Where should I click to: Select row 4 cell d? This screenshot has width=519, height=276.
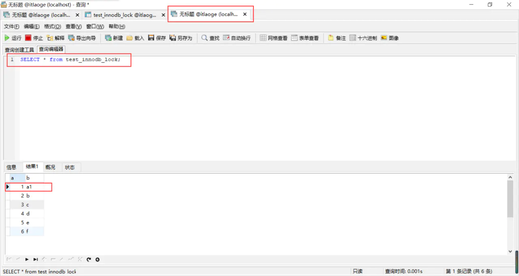click(x=34, y=213)
